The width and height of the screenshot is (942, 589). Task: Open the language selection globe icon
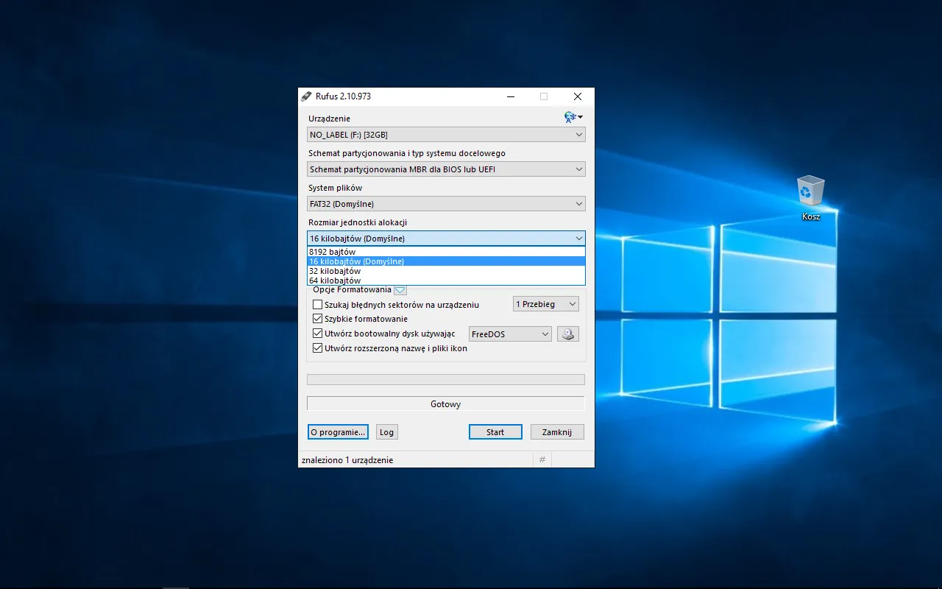[x=571, y=117]
